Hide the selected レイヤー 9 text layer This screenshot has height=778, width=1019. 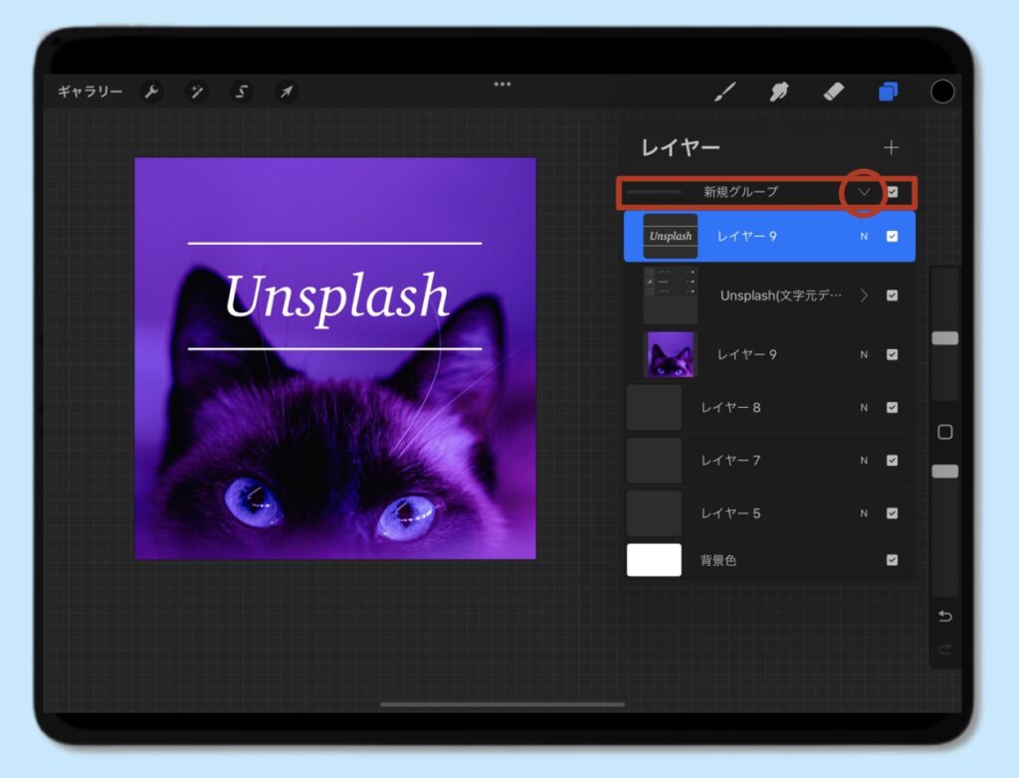click(x=893, y=236)
